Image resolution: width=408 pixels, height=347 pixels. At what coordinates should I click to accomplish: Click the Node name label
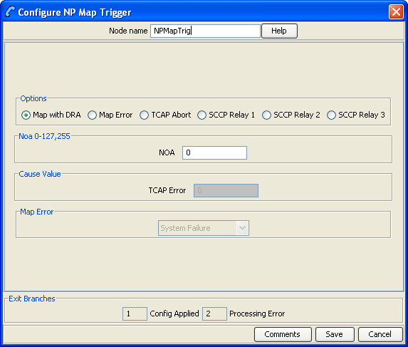click(x=128, y=31)
